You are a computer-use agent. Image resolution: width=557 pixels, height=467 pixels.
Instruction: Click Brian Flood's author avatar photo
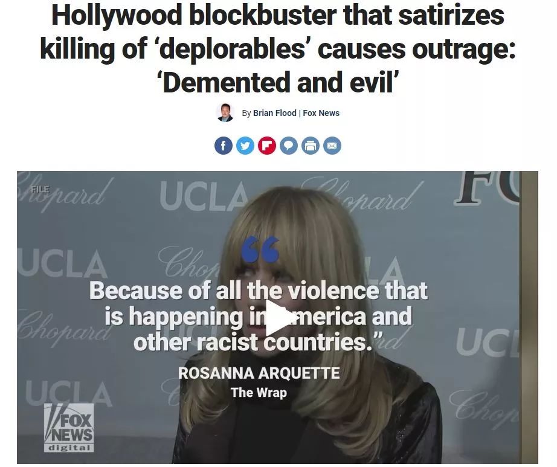tap(225, 113)
